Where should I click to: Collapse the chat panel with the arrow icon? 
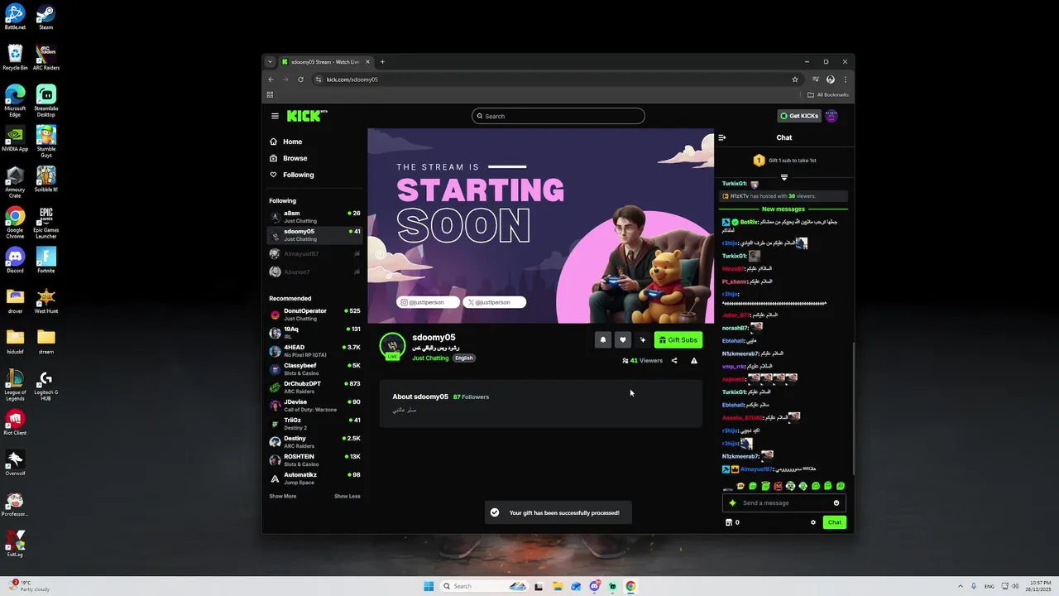point(722,137)
